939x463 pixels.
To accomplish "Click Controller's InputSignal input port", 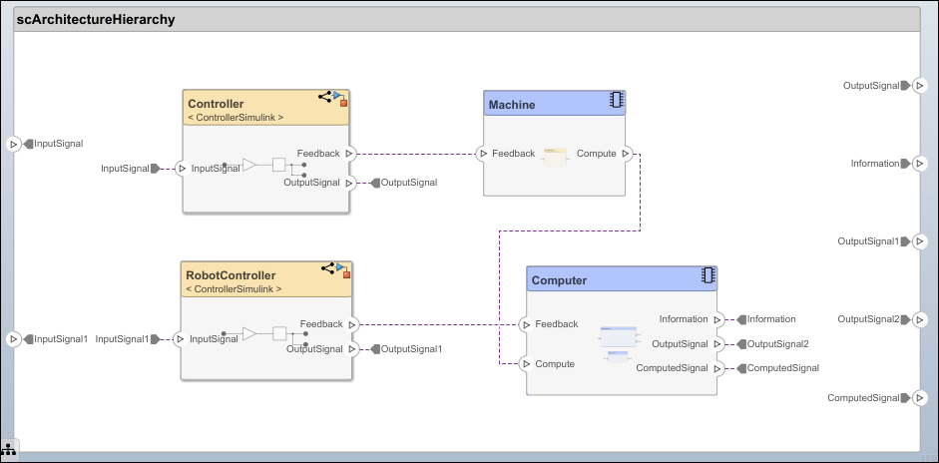I will 182,169.
